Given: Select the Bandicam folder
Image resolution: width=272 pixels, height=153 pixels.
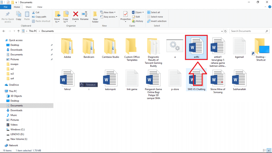Looking at the screenshot, I should 89,48.
